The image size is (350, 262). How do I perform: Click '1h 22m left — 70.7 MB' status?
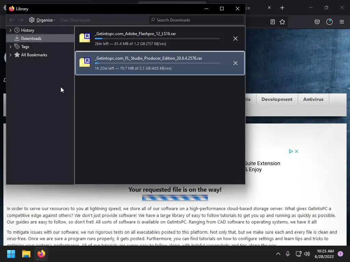pos(133,68)
